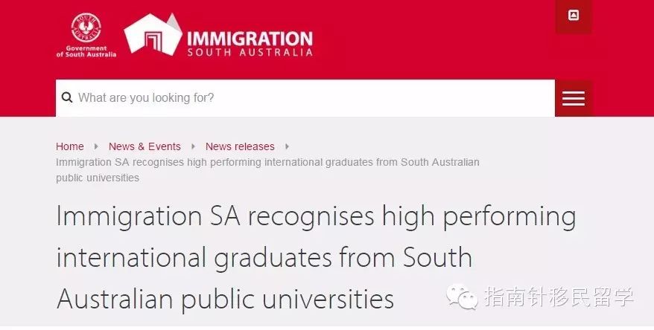The width and height of the screenshot is (654, 330).
Task: Click the gray current-page breadcrumb starting 'Immigration SA recognises'
Action: pyautogui.click(x=267, y=169)
